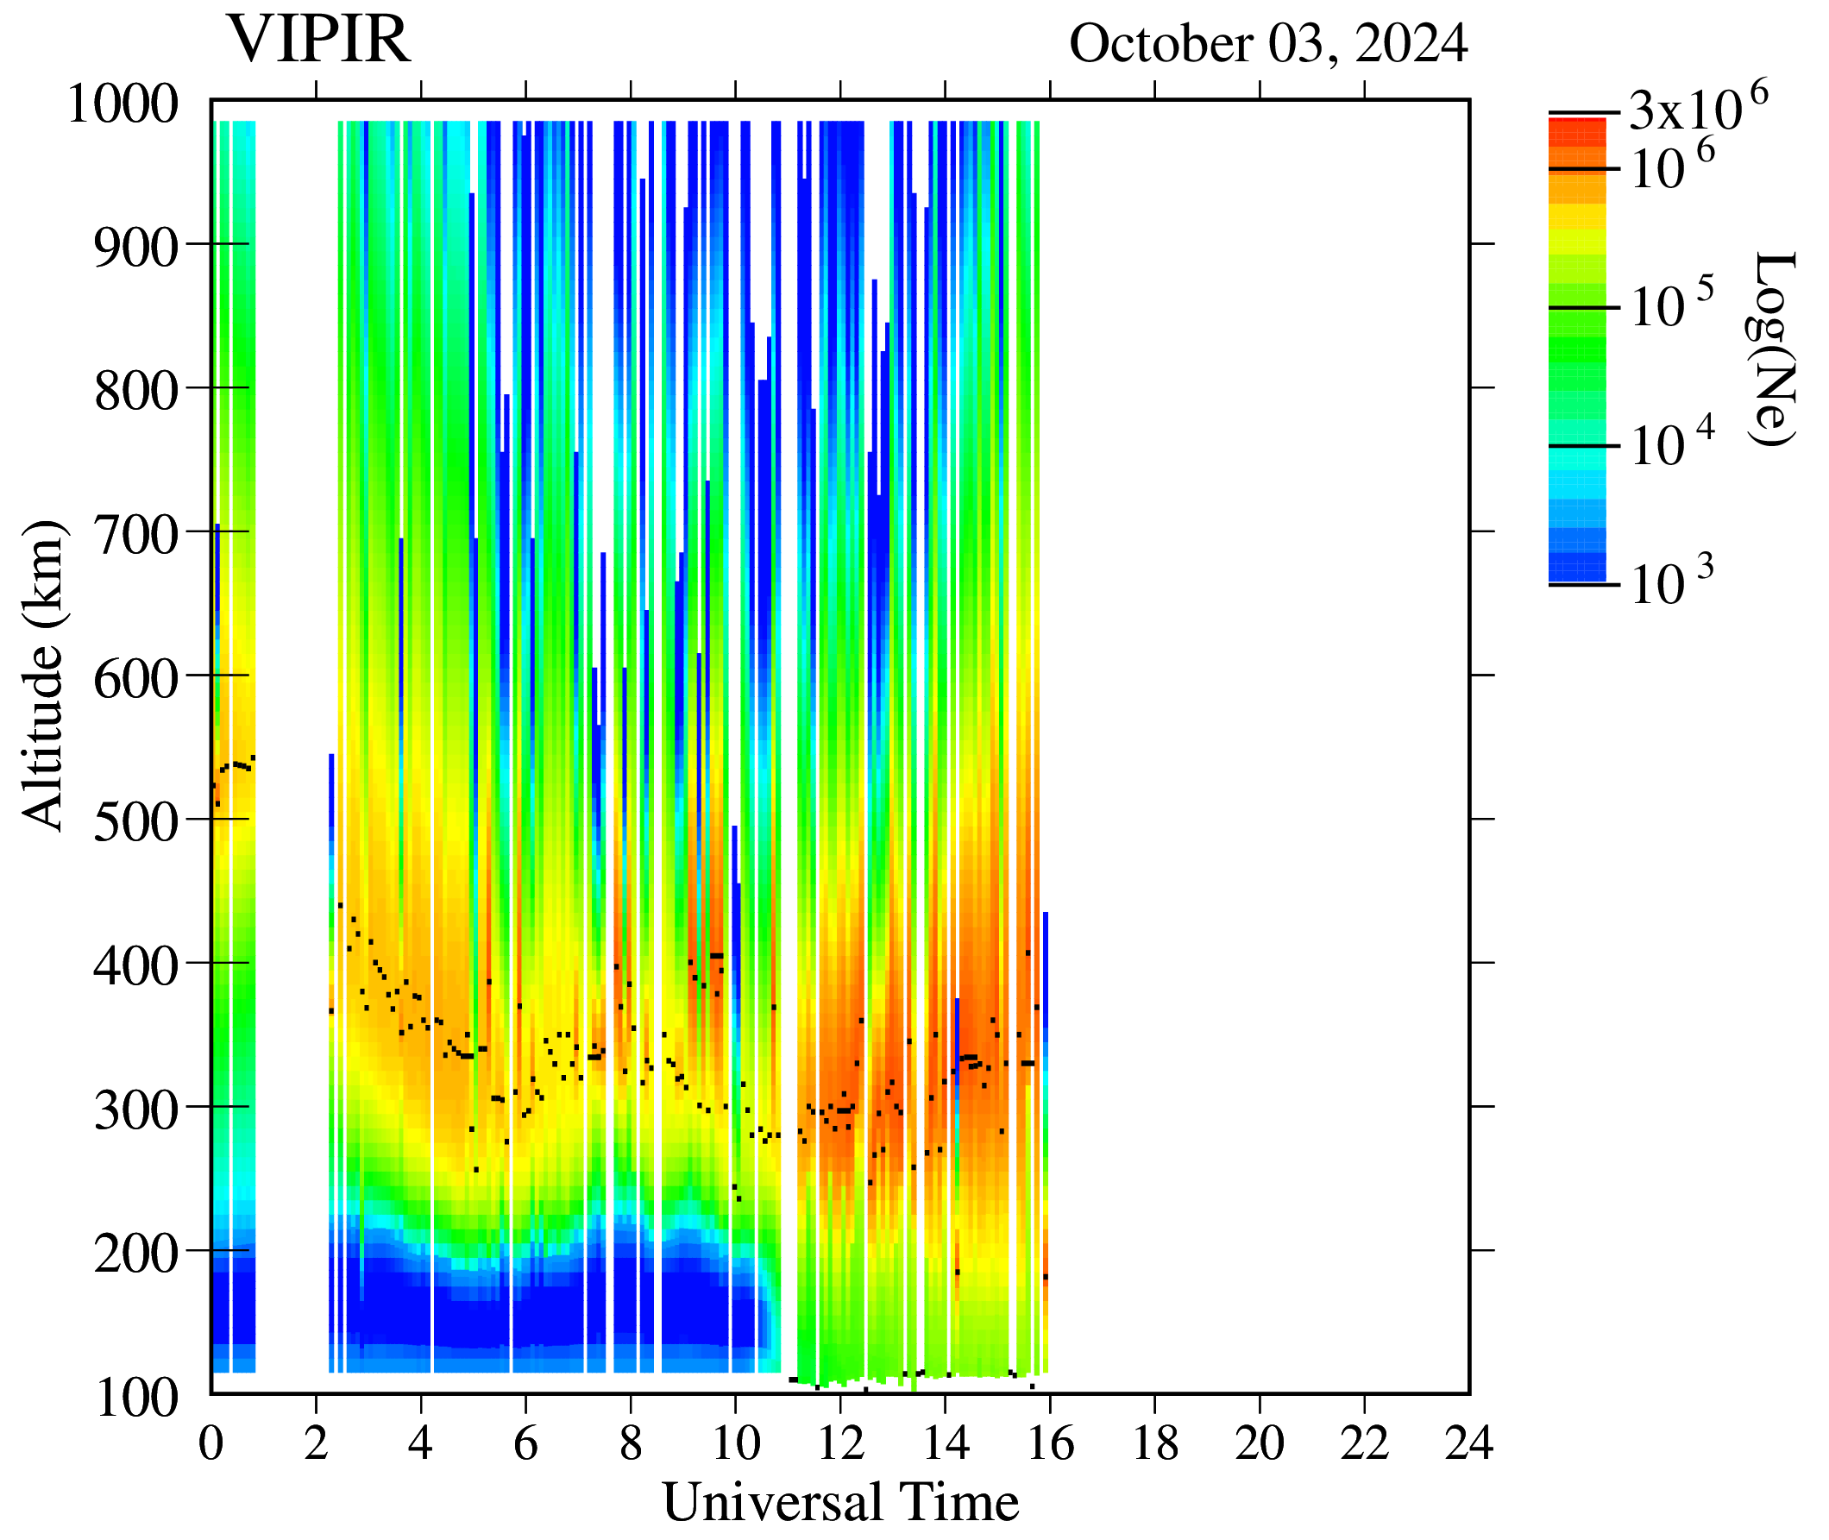Click the 500 altitude tick label
This screenshot has height=1540, width=1829.
[x=135, y=822]
